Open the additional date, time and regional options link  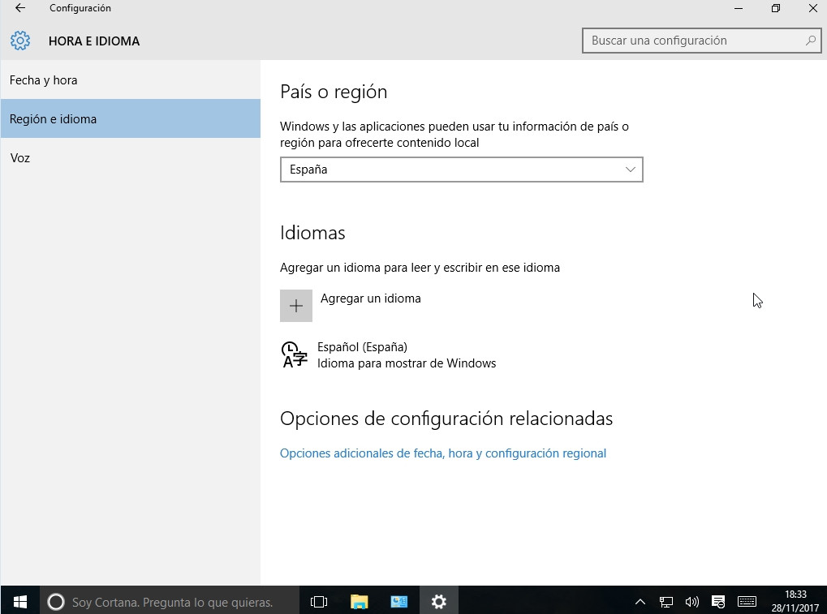(442, 453)
